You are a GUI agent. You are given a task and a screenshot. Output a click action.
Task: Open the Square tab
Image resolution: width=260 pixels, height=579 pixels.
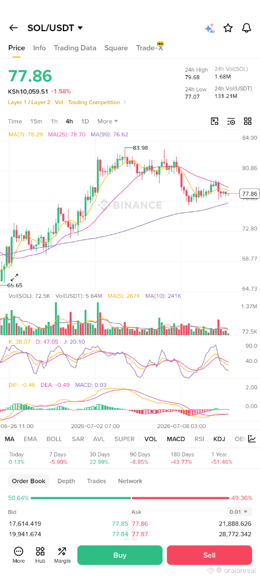tap(116, 48)
